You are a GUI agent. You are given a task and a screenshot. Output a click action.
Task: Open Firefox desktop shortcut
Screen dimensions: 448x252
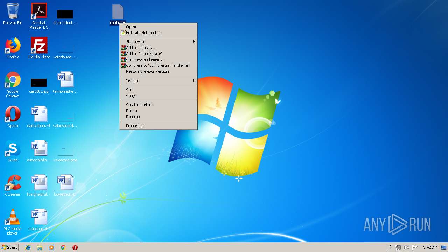[13, 48]
